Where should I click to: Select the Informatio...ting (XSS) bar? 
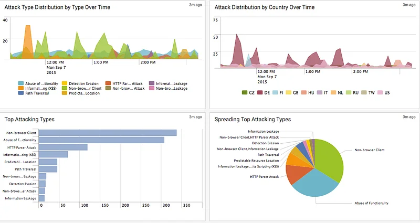click(x=54, y=154)
